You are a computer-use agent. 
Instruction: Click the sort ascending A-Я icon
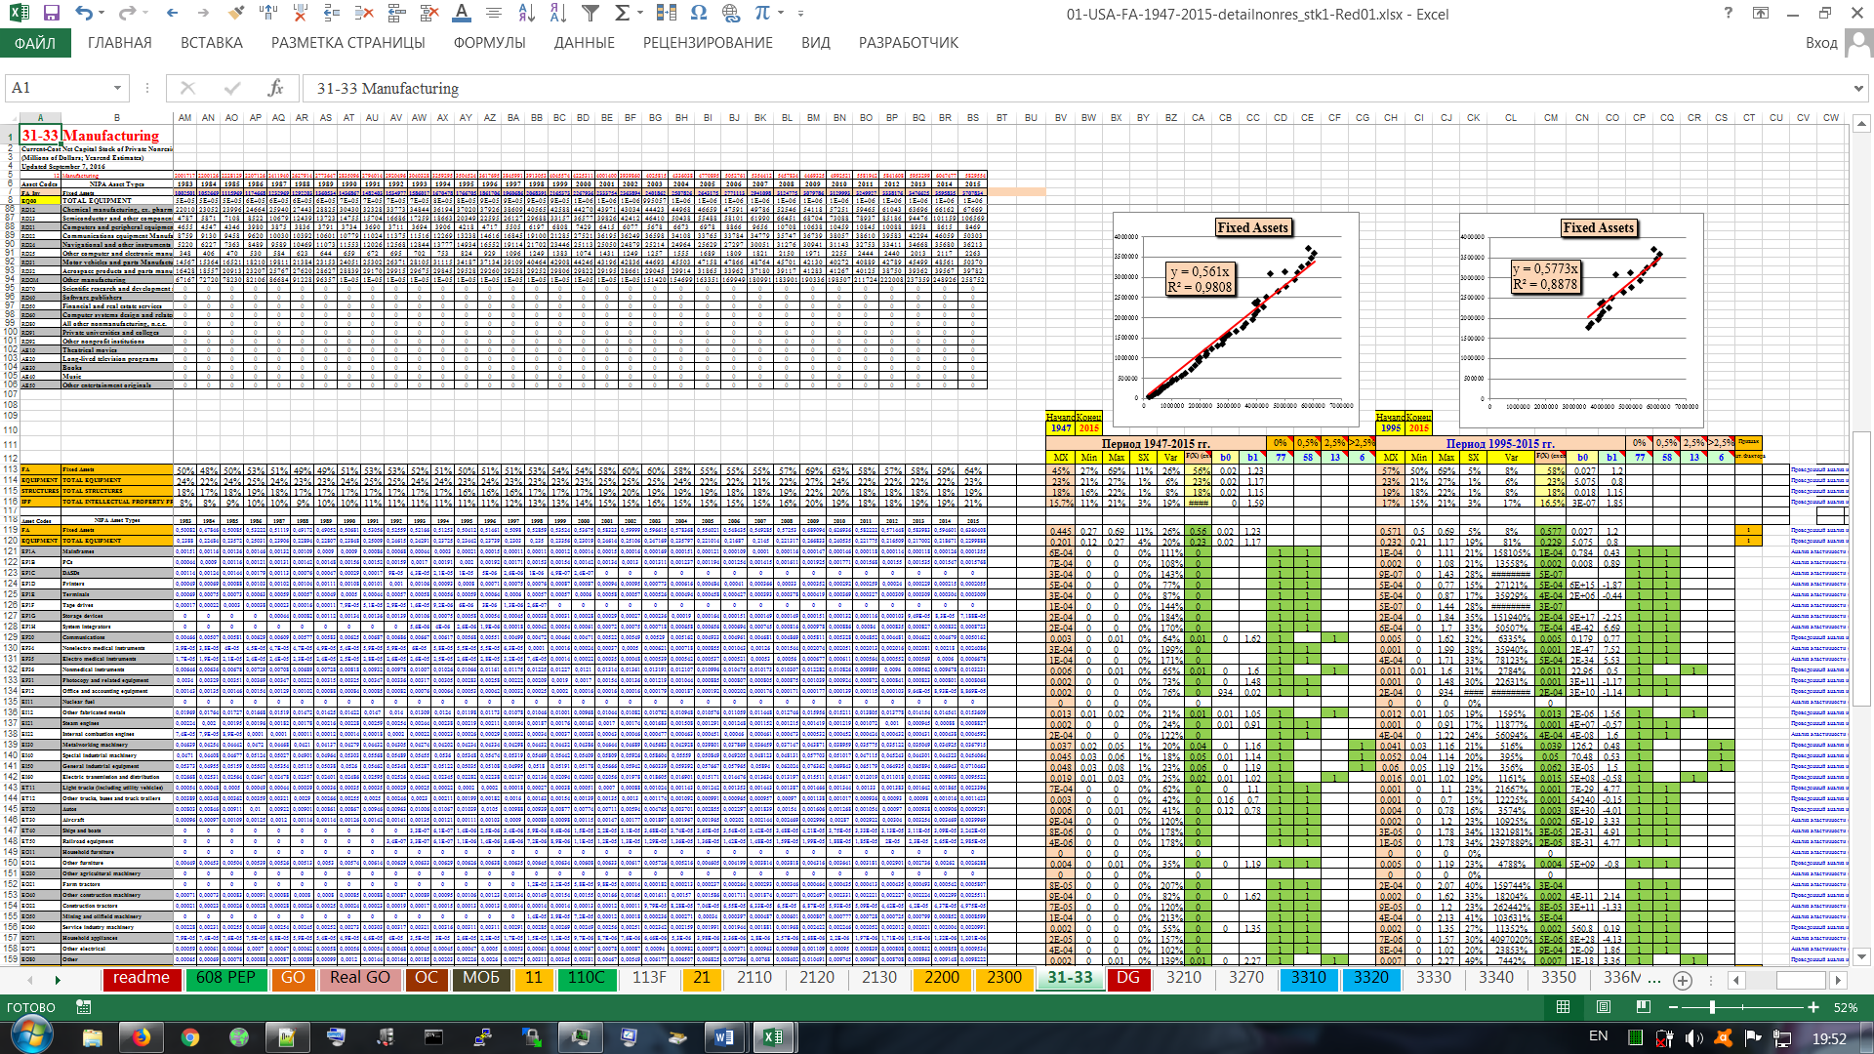[527, 14]
